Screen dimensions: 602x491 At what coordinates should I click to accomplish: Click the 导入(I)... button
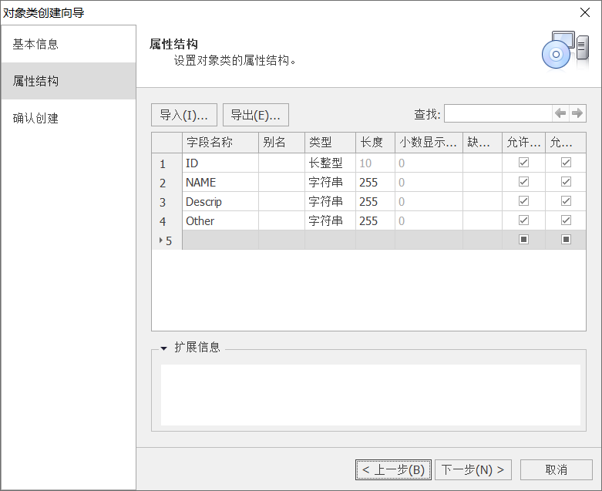coord(183,115)
